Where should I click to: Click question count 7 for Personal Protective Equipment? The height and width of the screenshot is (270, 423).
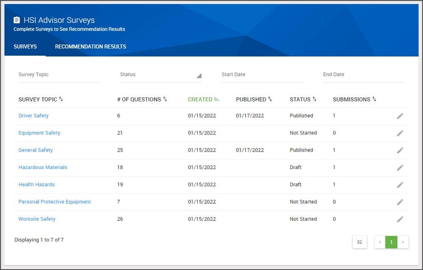[x=118, y=202]
